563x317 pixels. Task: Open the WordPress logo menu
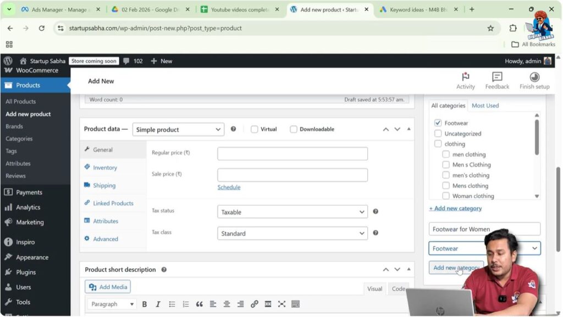click(8, 61)
